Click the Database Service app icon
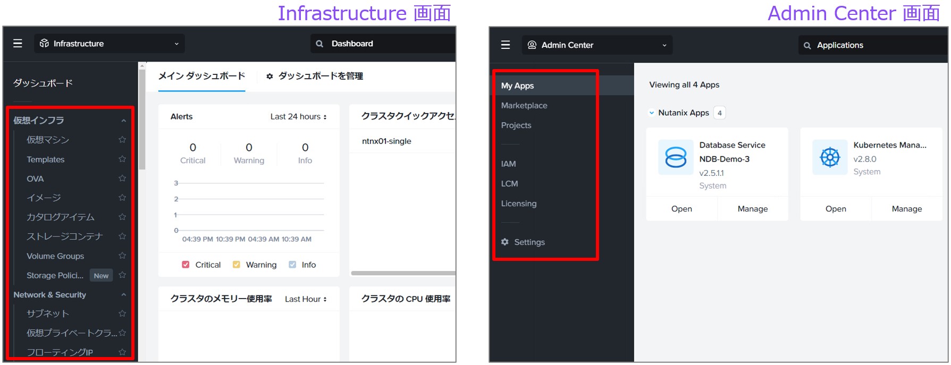Screen dimensions: 951x365 [676, 157]
